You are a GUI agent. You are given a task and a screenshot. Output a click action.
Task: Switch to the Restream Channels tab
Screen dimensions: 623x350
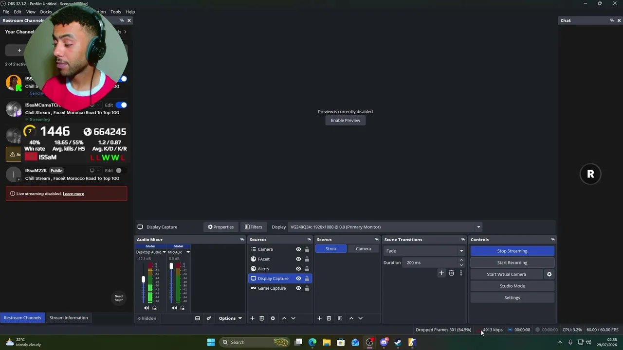tap(22, 318)
